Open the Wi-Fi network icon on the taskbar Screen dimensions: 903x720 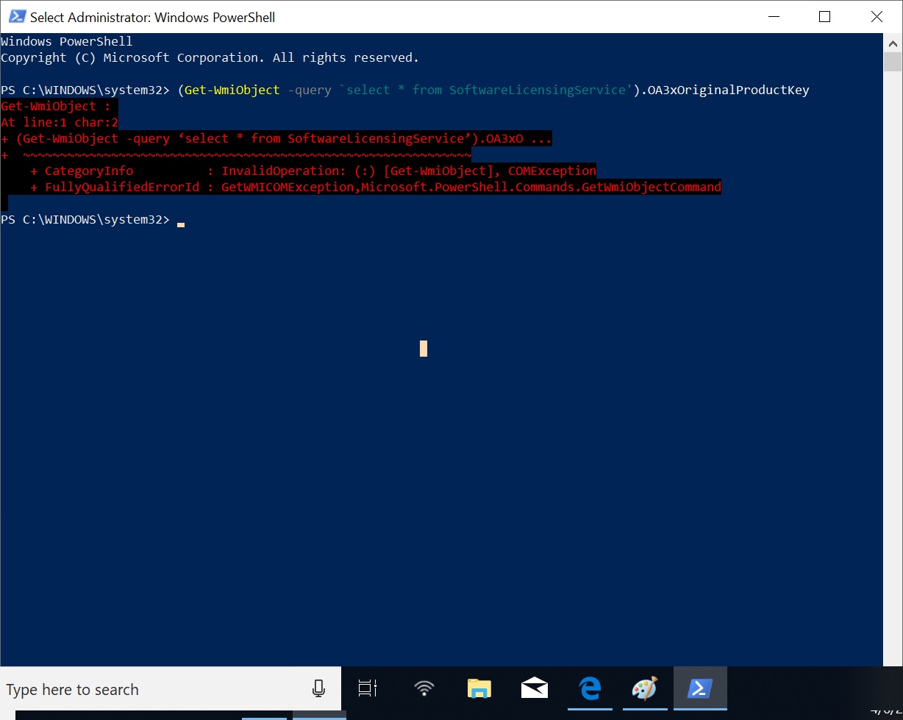coord(424,688)
